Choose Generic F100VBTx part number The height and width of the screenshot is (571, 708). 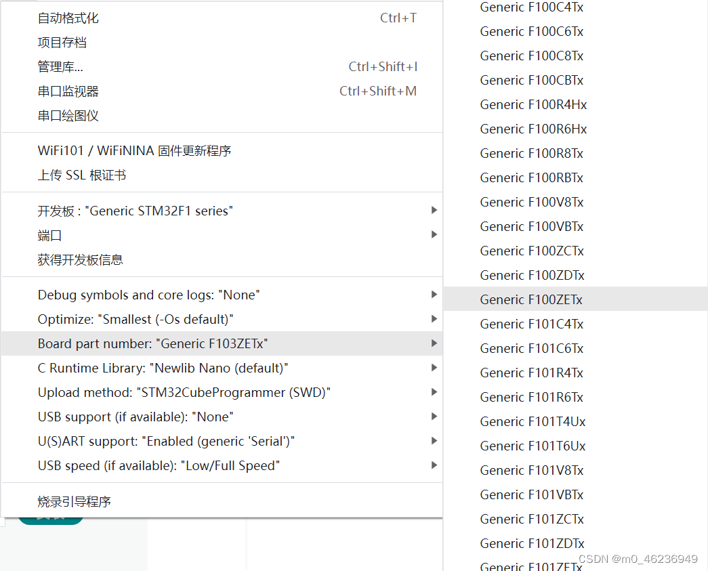click(576, 227)
